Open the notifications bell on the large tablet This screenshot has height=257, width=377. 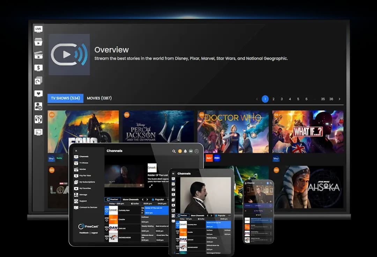185,151
